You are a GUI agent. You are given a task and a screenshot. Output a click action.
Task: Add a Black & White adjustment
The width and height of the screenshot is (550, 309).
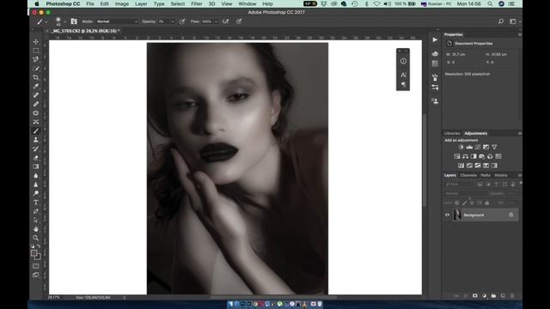pos(474,156)
